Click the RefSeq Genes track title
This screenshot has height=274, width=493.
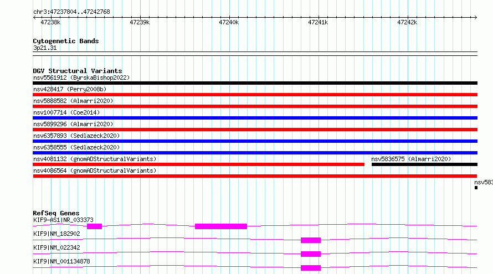click(x=56, y=213)
